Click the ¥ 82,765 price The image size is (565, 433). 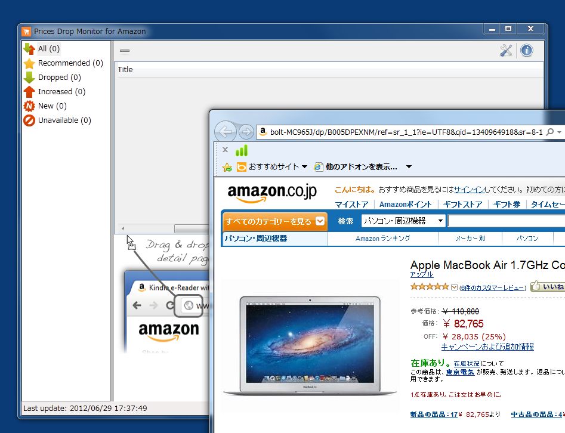(x=463, y=324)
